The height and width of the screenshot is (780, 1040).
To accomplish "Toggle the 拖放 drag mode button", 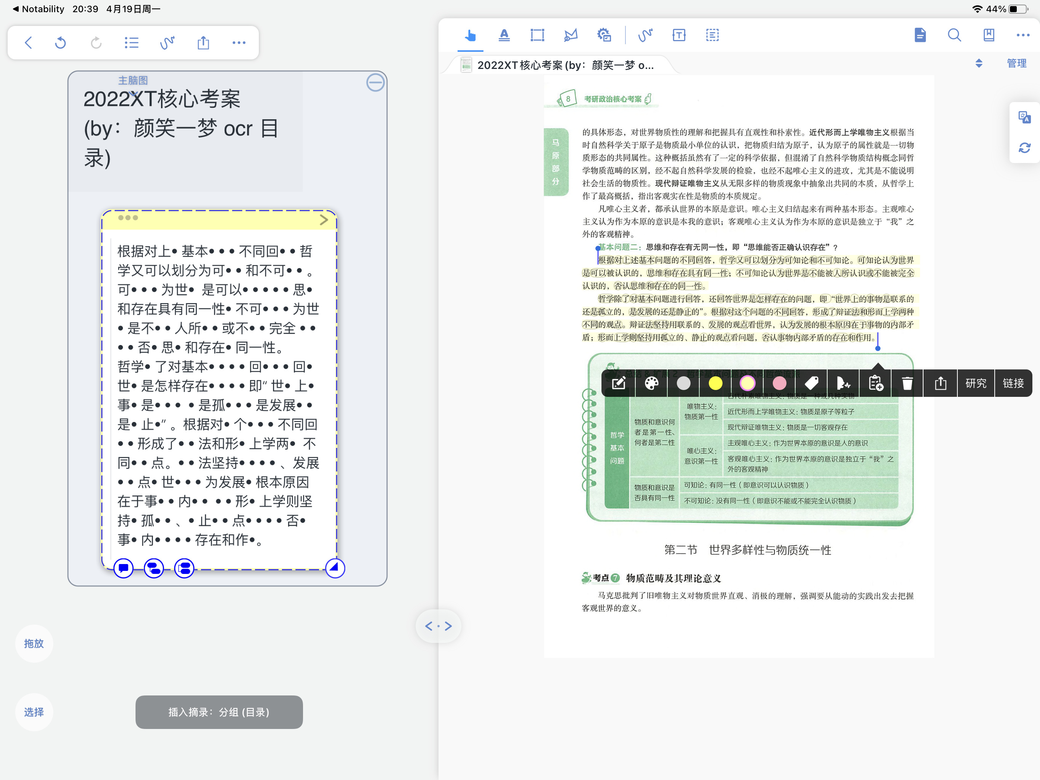I will 34,643.
